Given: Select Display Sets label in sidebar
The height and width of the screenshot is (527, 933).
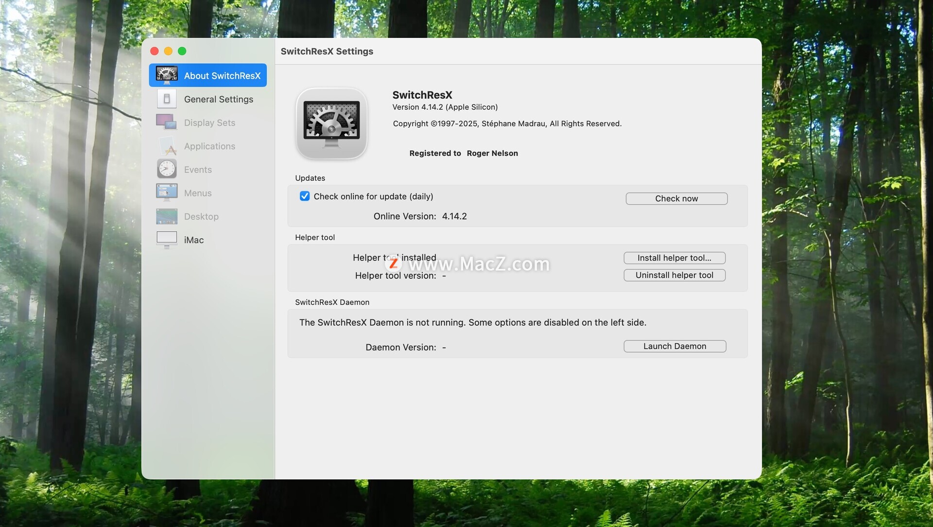Looking at the screenshot, I should tap(209, 123).
